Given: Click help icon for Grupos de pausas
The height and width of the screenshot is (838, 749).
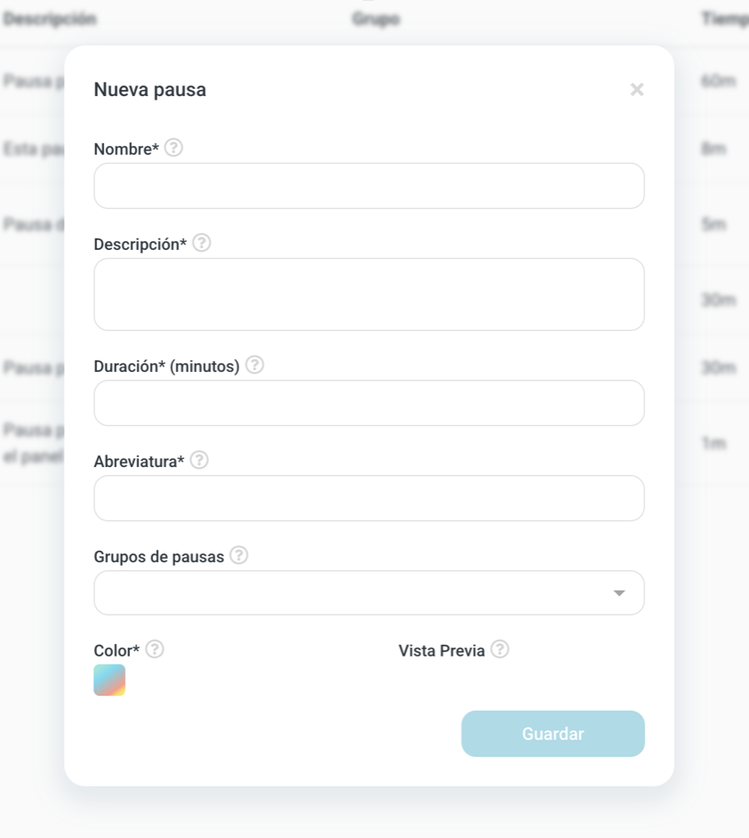Looking at the screenshot, I should pos(238,555).
